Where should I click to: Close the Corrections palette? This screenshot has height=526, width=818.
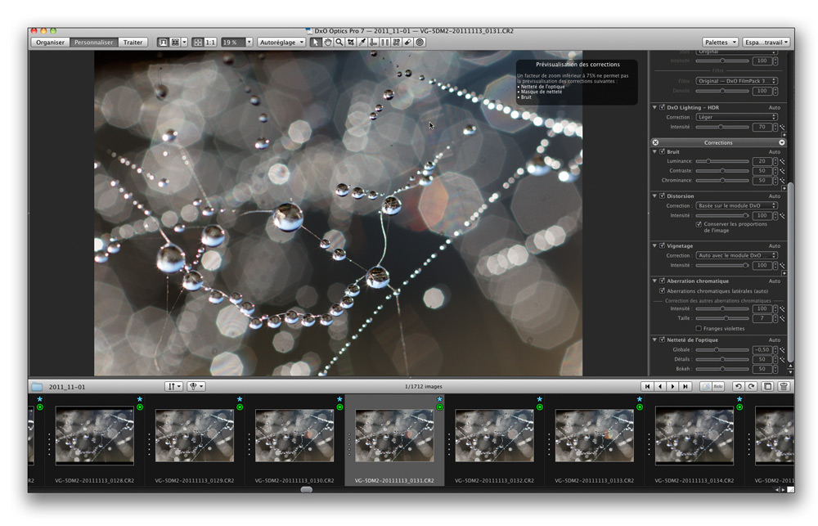(x=656, y=142)
